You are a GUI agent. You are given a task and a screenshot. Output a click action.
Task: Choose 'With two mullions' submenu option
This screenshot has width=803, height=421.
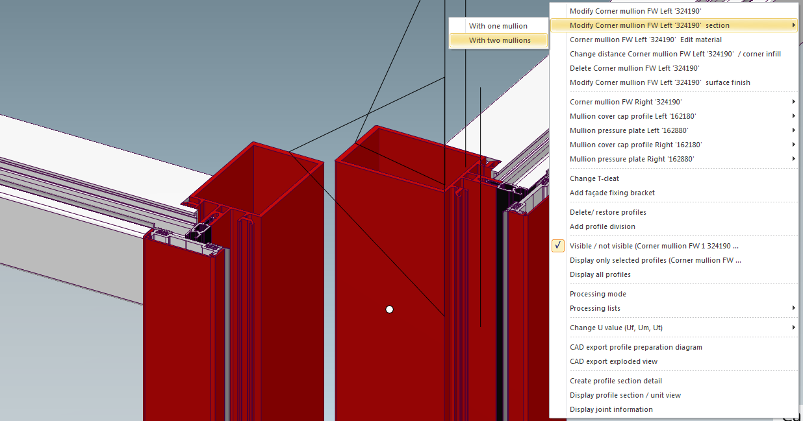point(499,40)
